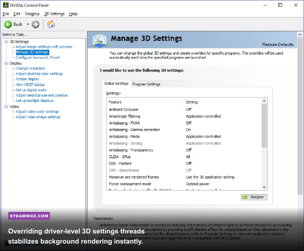Click the Restore button

click(254, 197)
